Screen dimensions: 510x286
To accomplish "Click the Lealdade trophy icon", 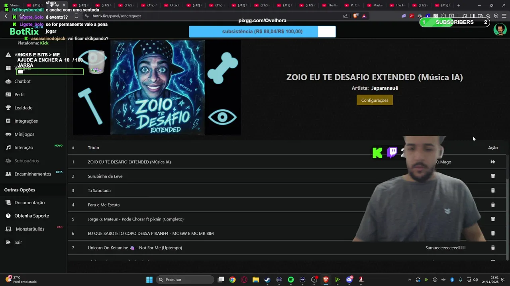I will pos(8,108).
